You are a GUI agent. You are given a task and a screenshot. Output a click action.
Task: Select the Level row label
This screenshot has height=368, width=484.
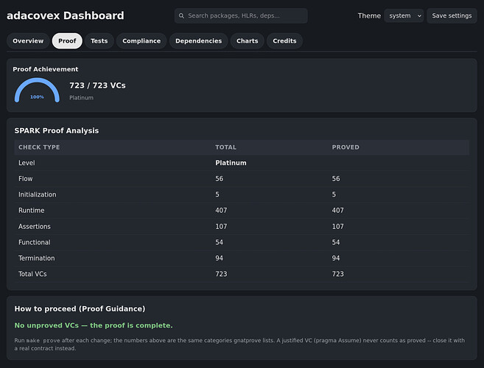click(x=27, y=163)
